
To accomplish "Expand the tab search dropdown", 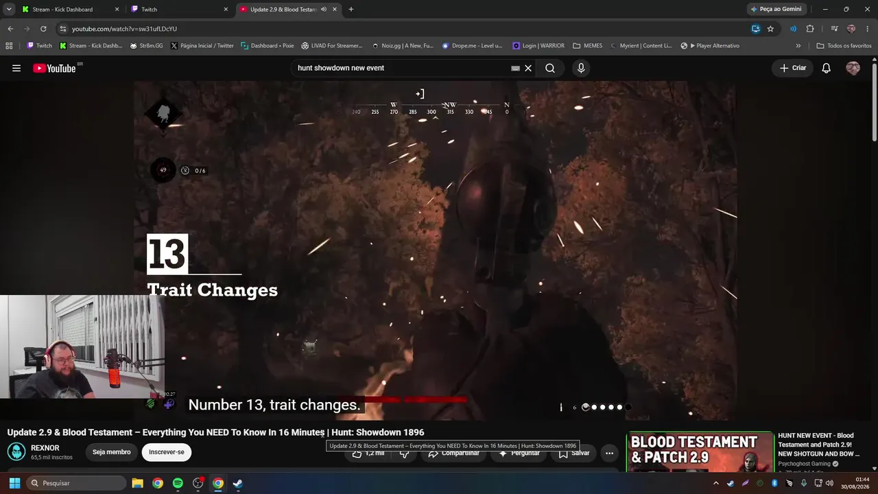I will click(x=9, y=10).
